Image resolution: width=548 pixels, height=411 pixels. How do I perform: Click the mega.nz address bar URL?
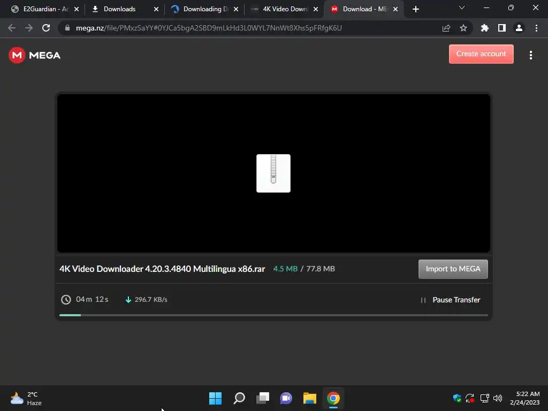point(209,28)
